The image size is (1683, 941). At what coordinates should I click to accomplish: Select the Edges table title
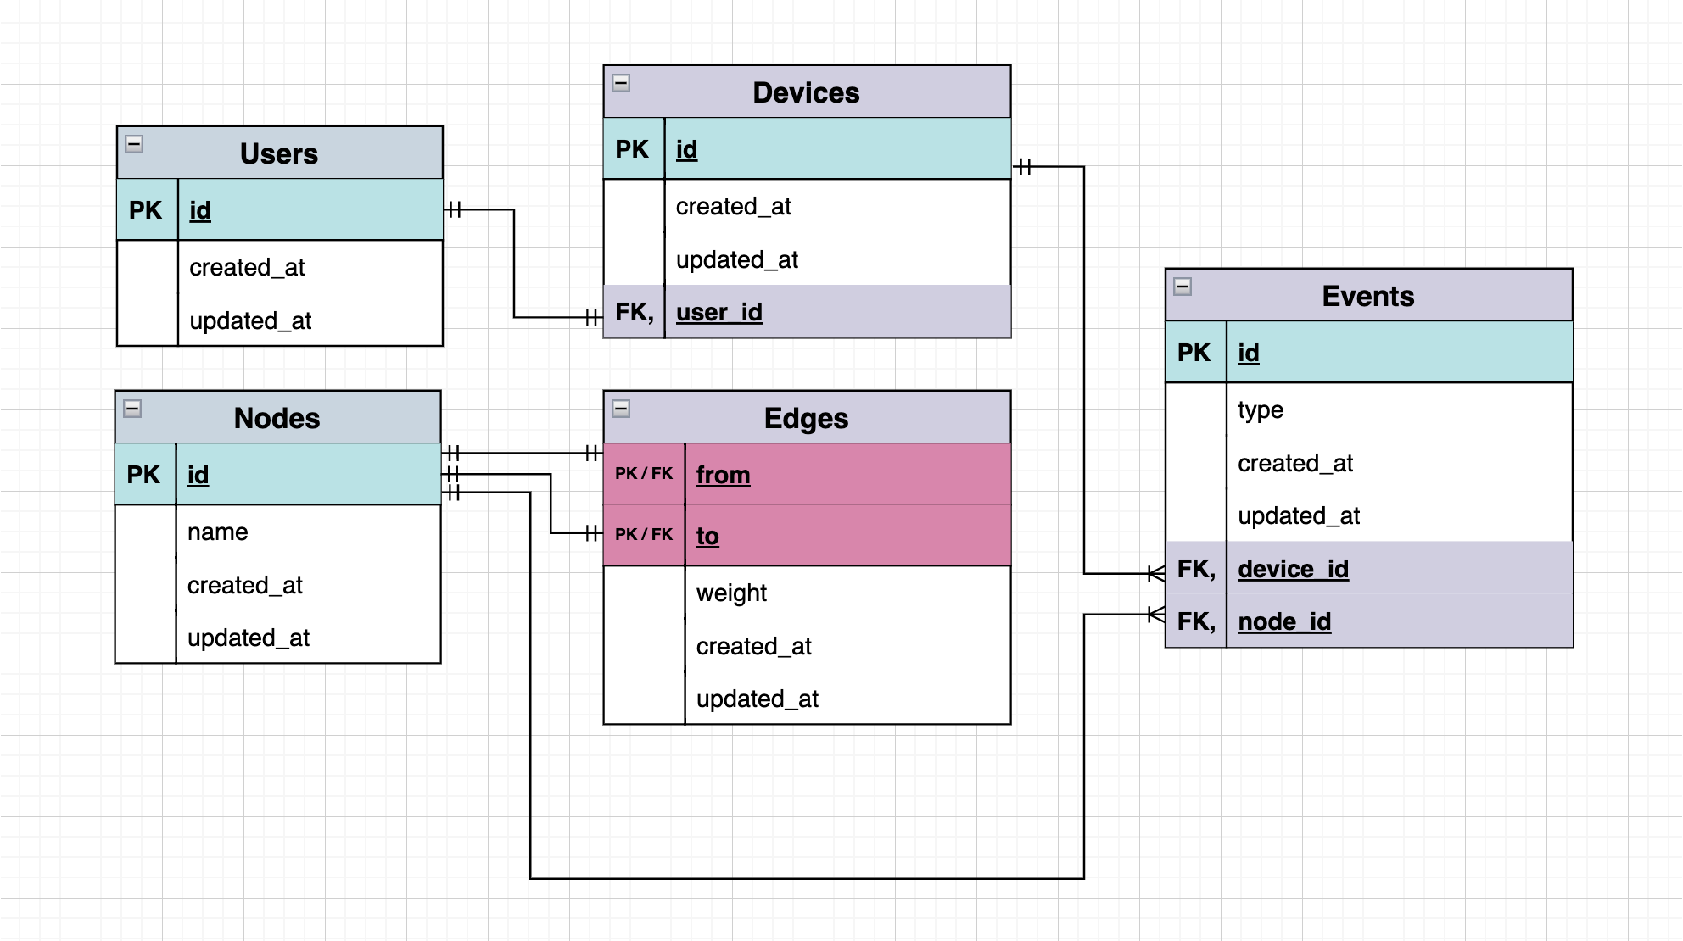806,418
